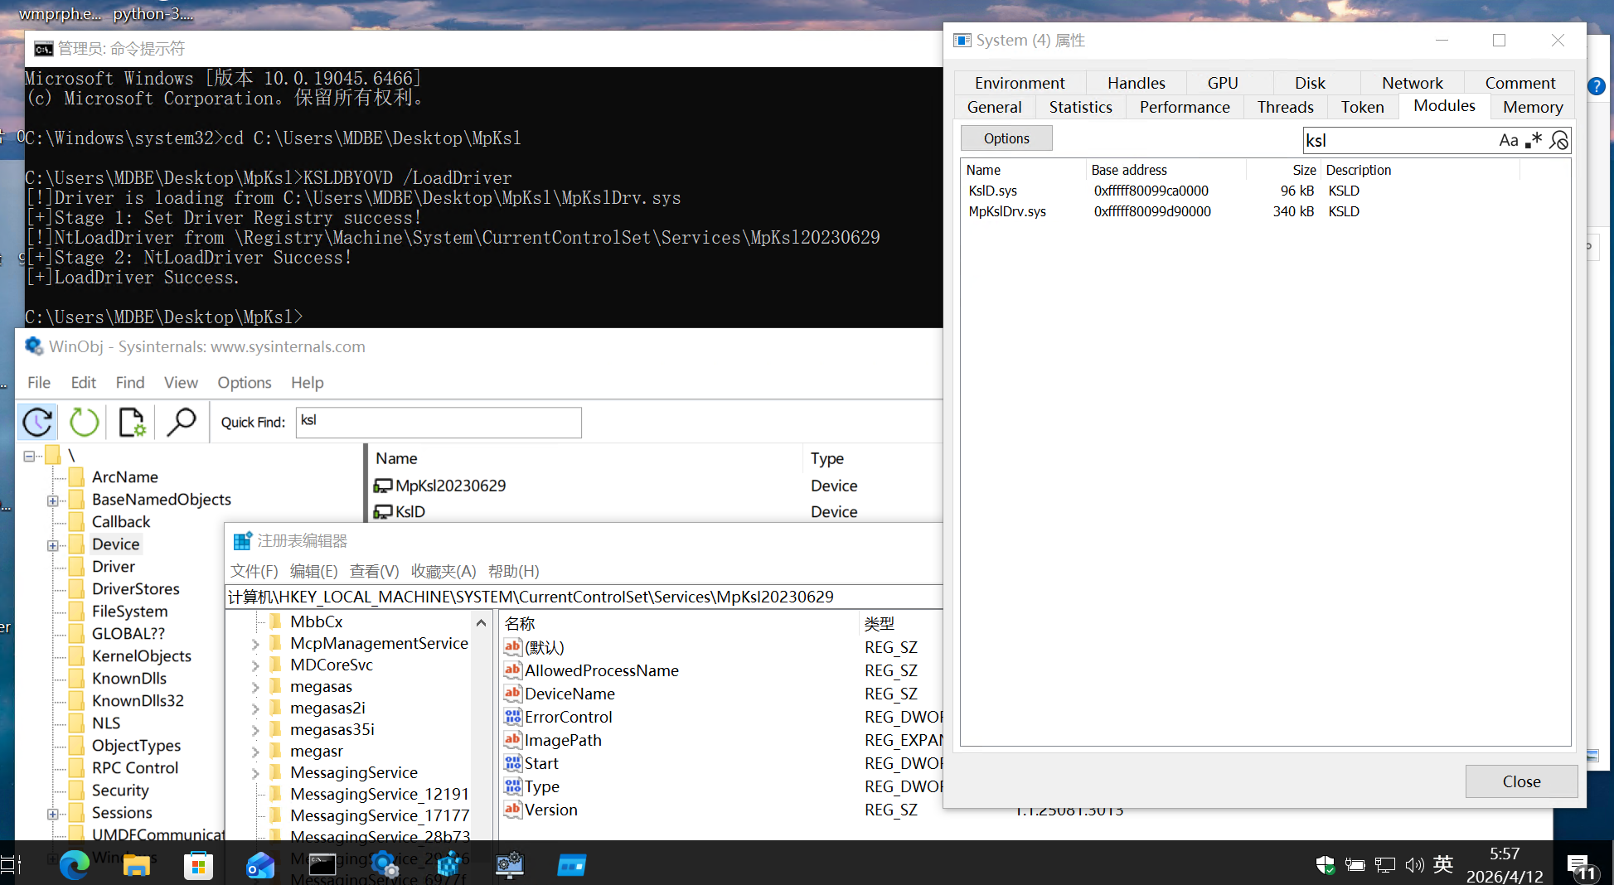Click the Options button in Modules tab
Screen dimensions: 1614x885
pyautogui.click(x=1006, y=138)
